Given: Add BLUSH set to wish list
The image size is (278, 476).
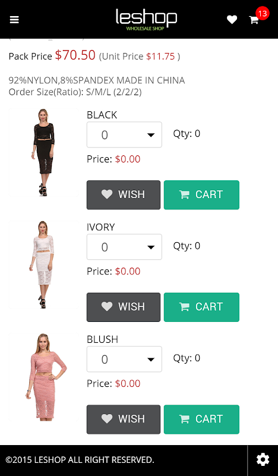Looking at the screenshot, I should tap(124, 419).
